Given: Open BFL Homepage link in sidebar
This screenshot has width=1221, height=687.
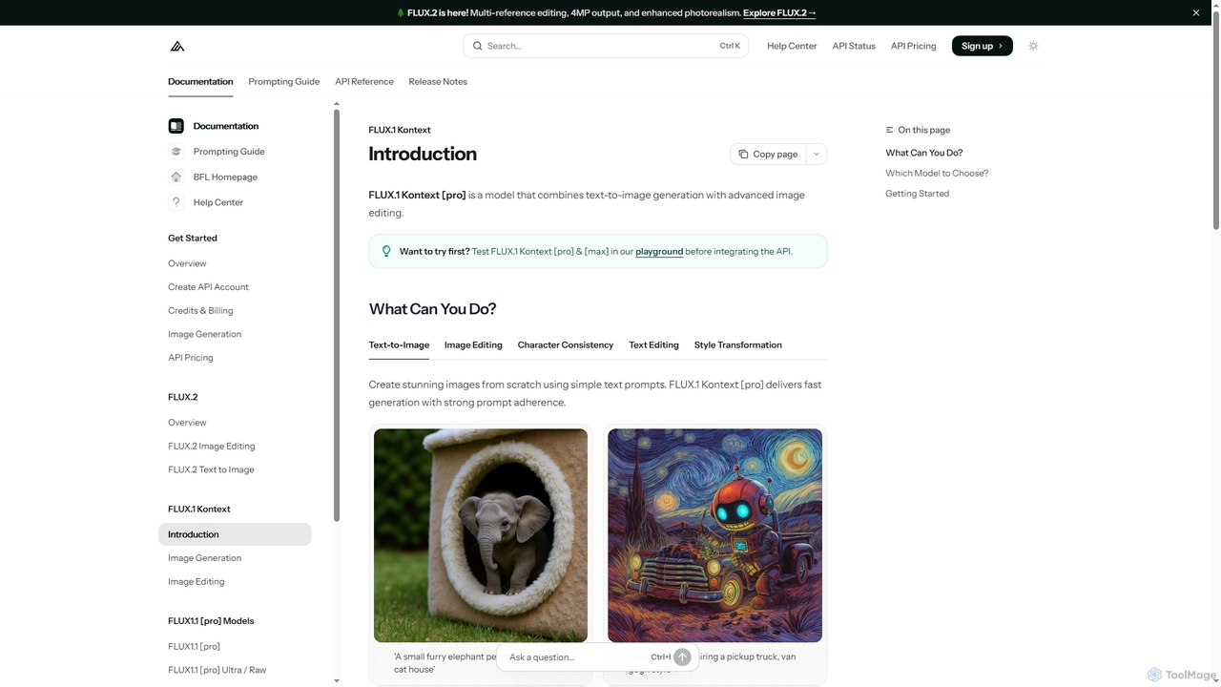Looking at the screenshot, I should point(225,177).
